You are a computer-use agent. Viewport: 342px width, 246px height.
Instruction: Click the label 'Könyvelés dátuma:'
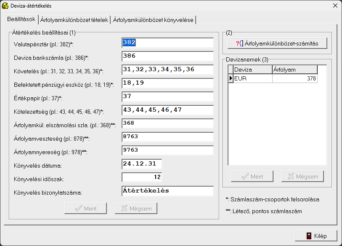(38, 166)
